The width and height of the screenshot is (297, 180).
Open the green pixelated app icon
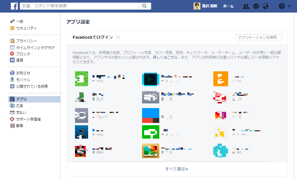(81, 79)
